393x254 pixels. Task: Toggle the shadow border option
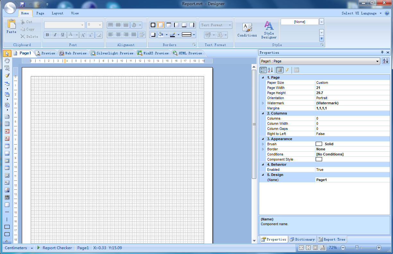pyautogui.click(x=153, y=35)
